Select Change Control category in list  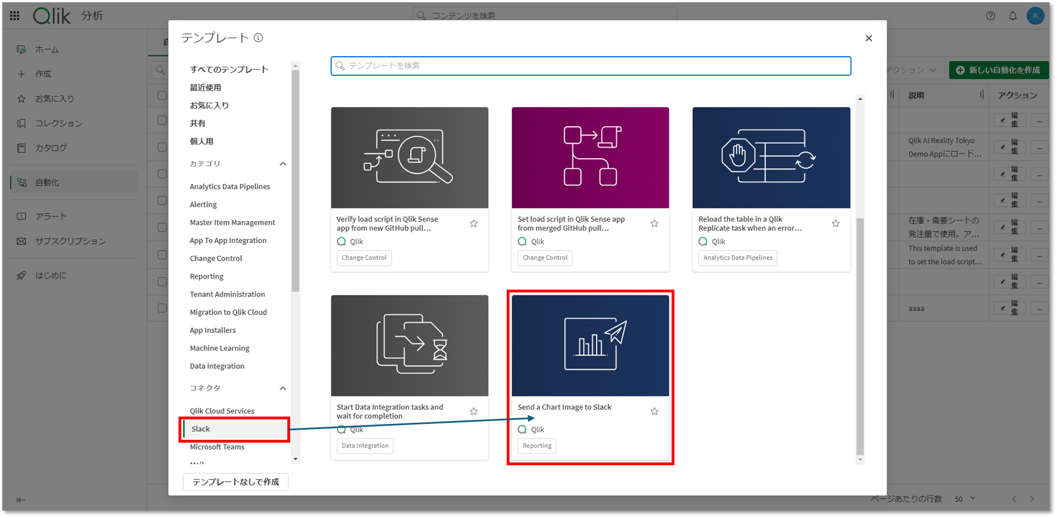[x=216, y=258]
